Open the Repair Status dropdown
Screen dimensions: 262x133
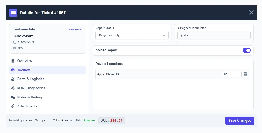[132, 35]
